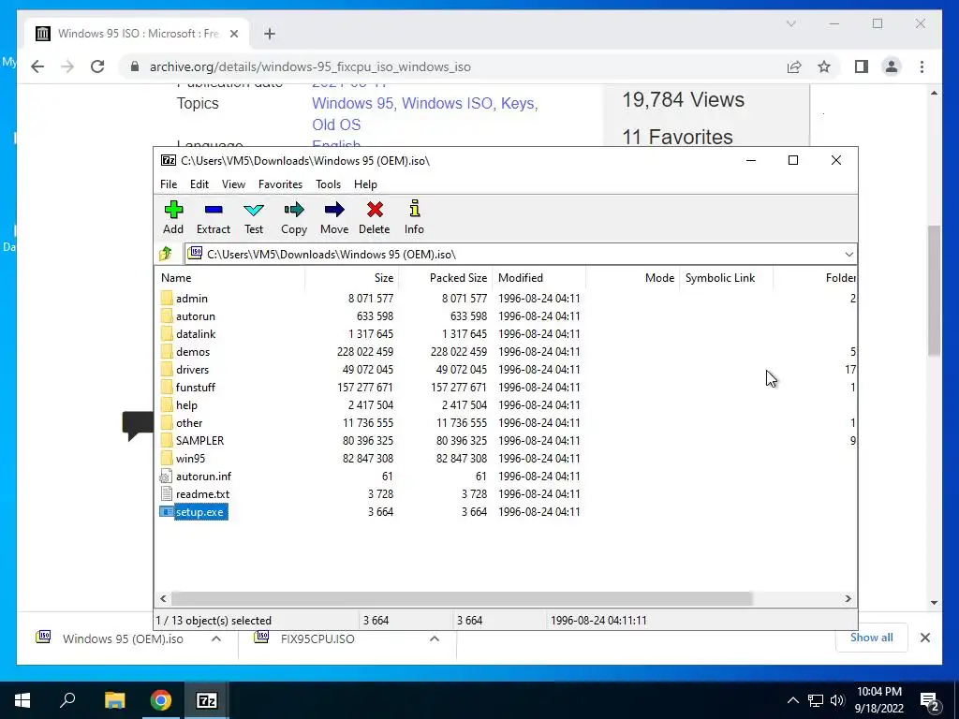Open the Windows Start menu
The width and height of the screenshot is (959, 719).
point(22,700)
